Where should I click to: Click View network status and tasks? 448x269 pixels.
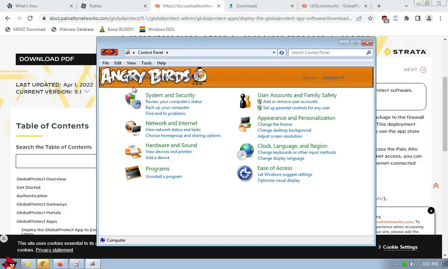tap(173, 130)
